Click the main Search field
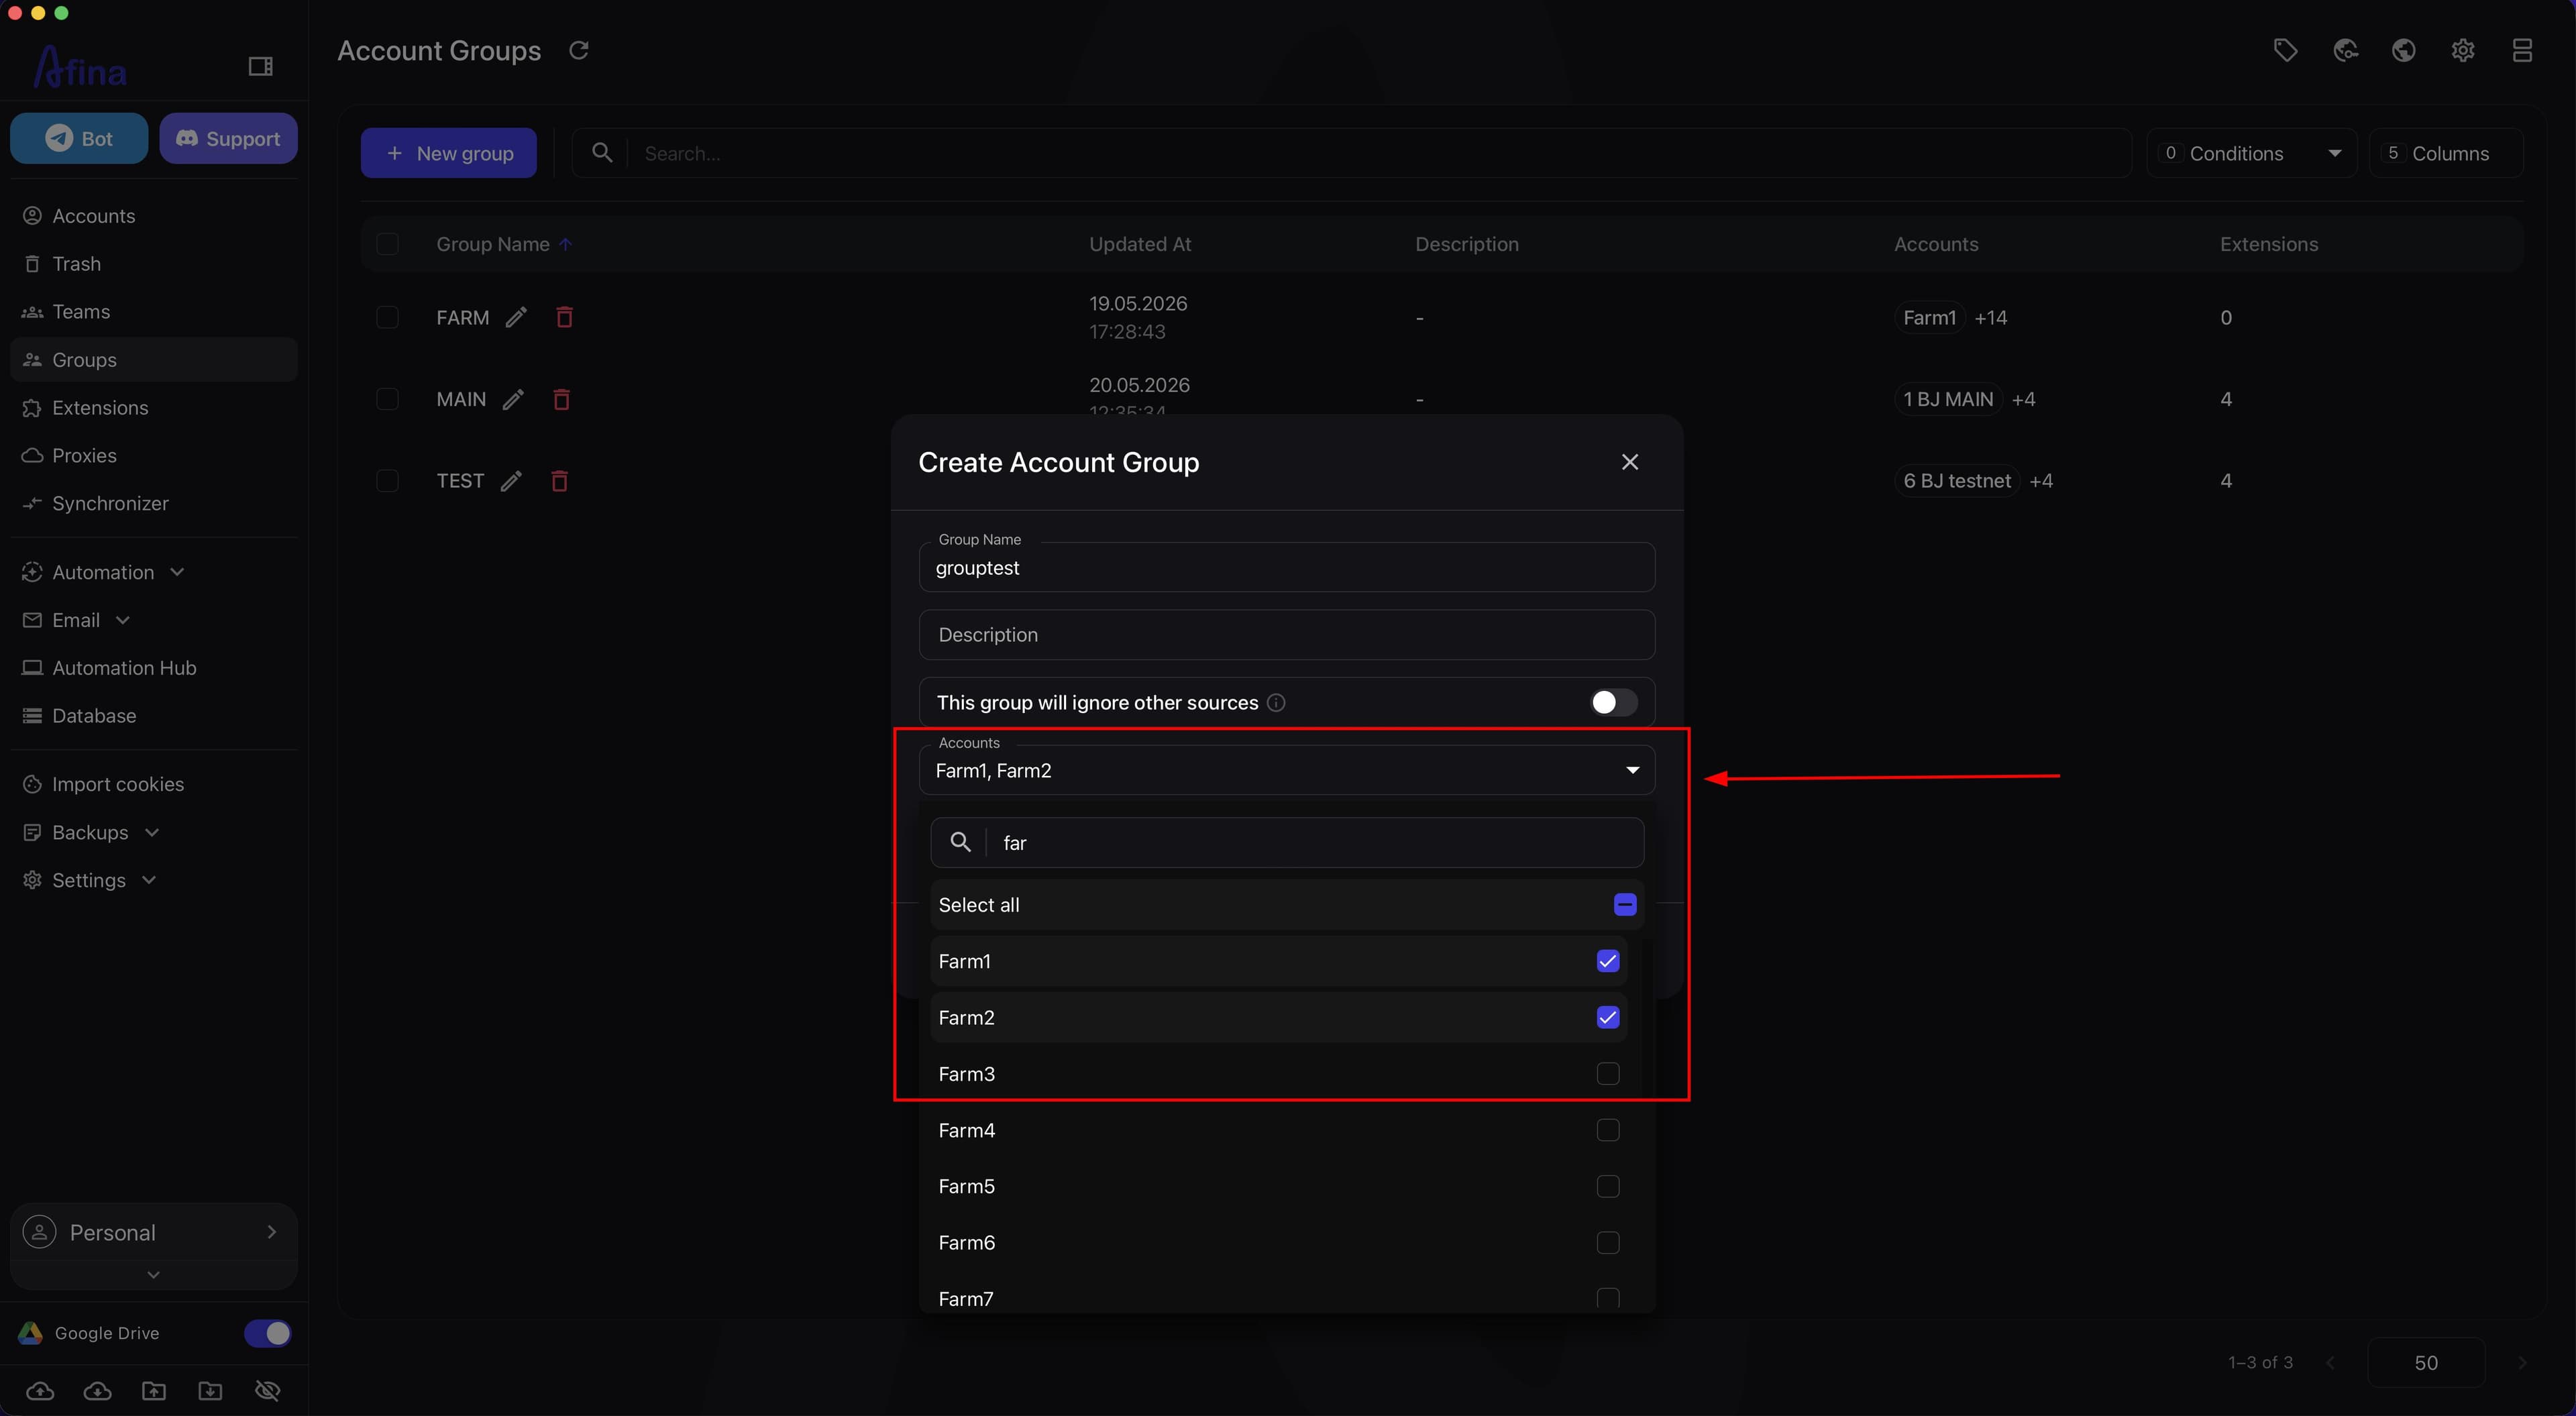 click(x=1351, y=153)
